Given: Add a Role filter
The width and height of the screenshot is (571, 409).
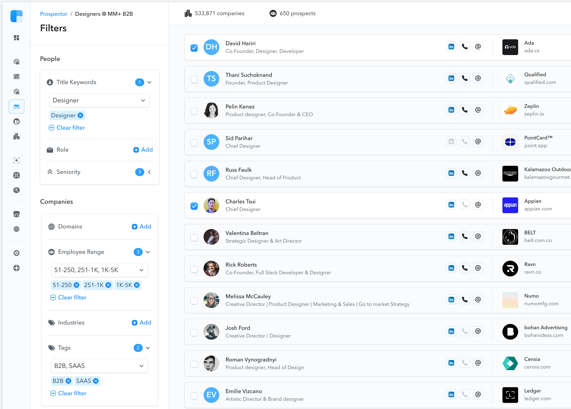Looking at the screenshot, I should [143, 150].
